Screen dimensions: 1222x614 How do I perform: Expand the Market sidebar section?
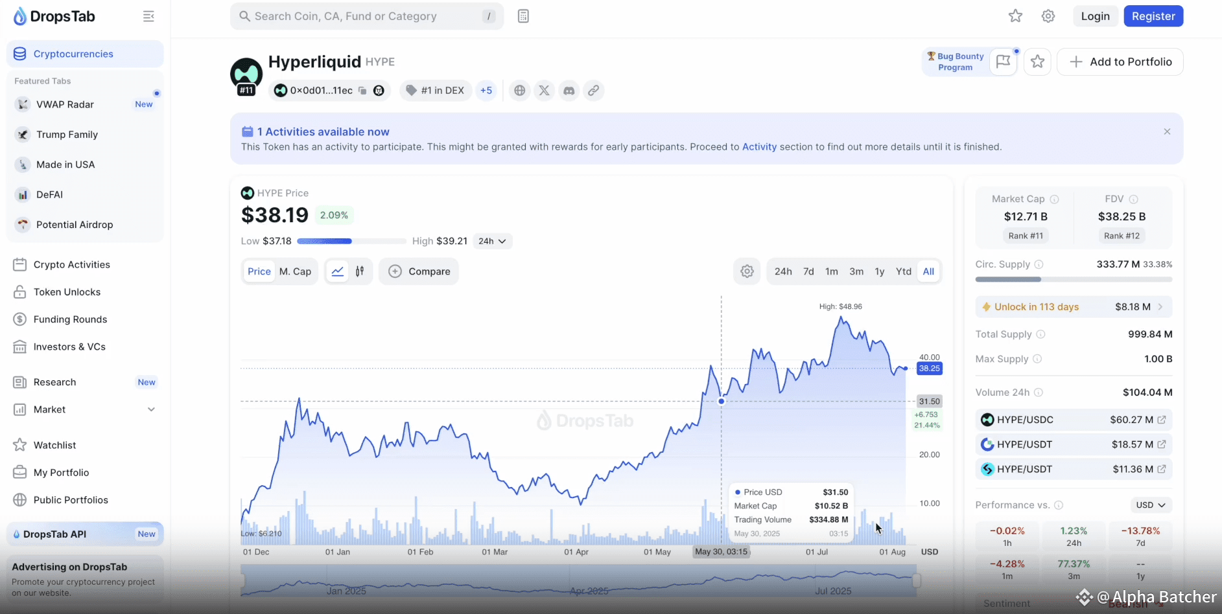coord(85,409)
